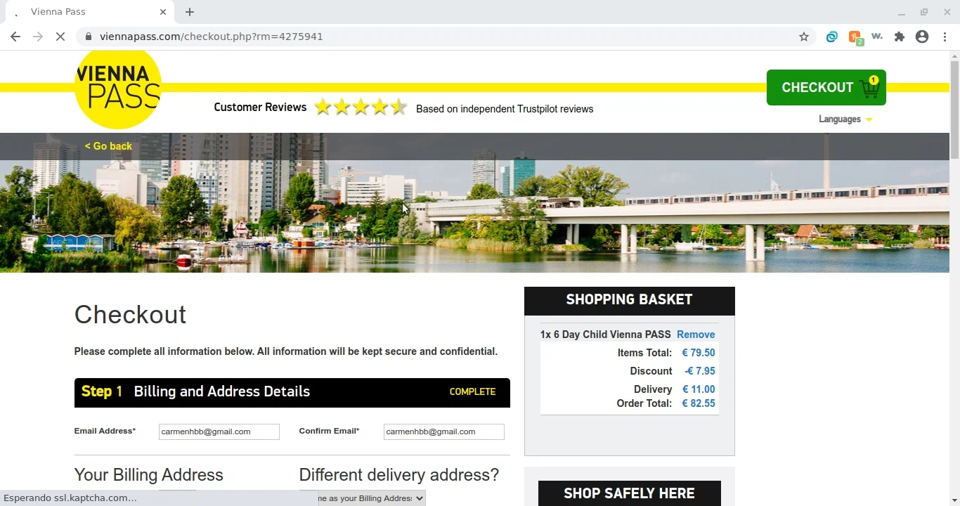
Task: Click the Trustpilot star rating
Action: click(361, 107)
